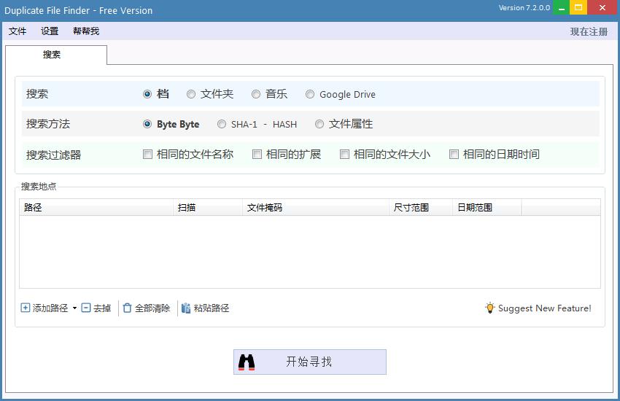Tick the 相同的文件大小 checkbox
The height and width of the screenshot is (401, 620).
pyautogui.click(x=344, y=154)
